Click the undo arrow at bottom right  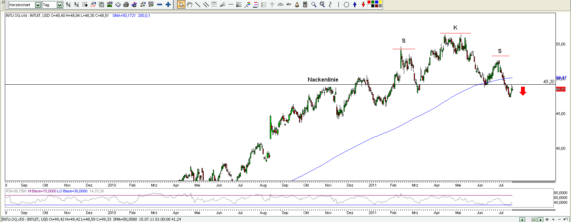(x=566, y=219)
